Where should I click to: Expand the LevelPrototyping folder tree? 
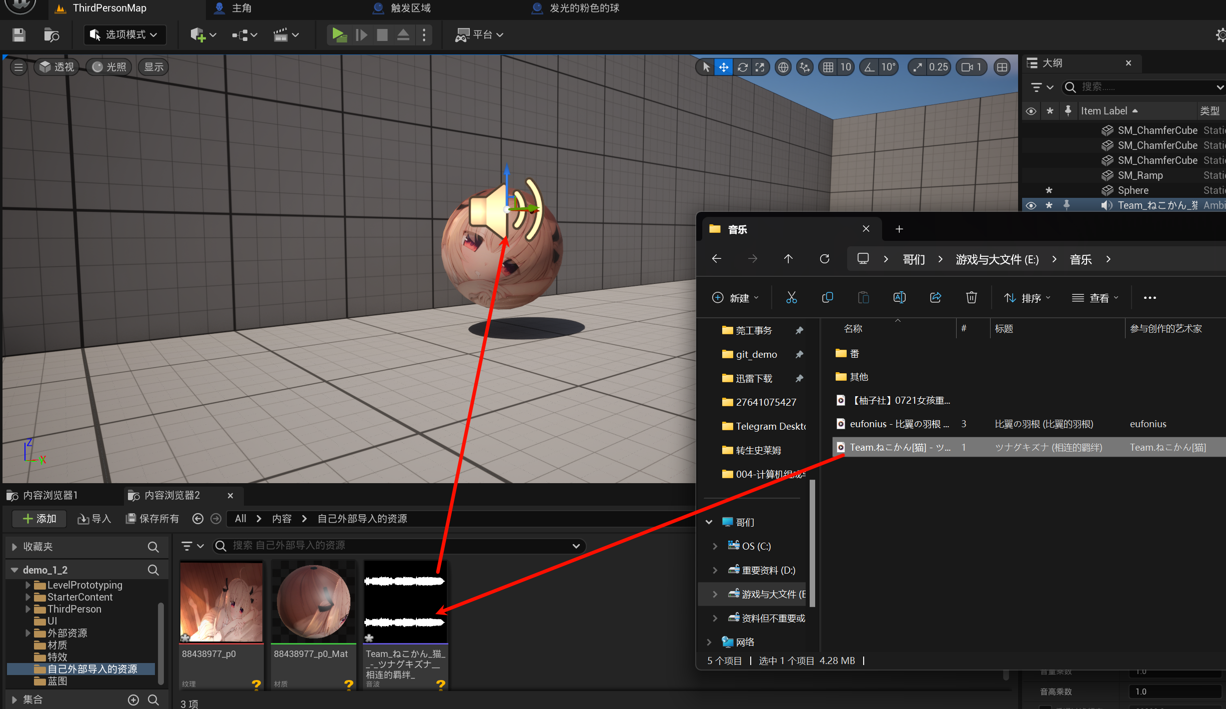tap(28, 585)
